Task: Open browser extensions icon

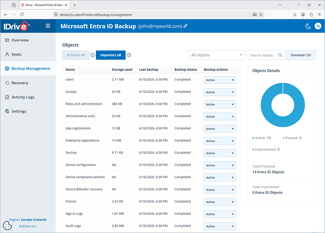Action: point(311,14)
